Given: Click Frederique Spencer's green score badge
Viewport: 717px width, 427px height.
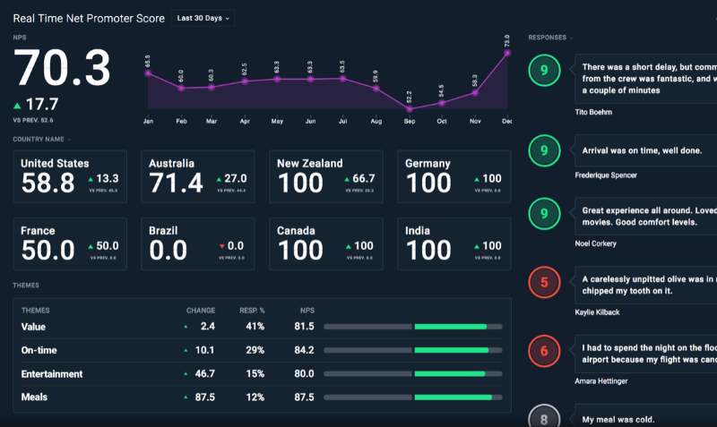Looking at the screenshot, I should pos(544,150).
